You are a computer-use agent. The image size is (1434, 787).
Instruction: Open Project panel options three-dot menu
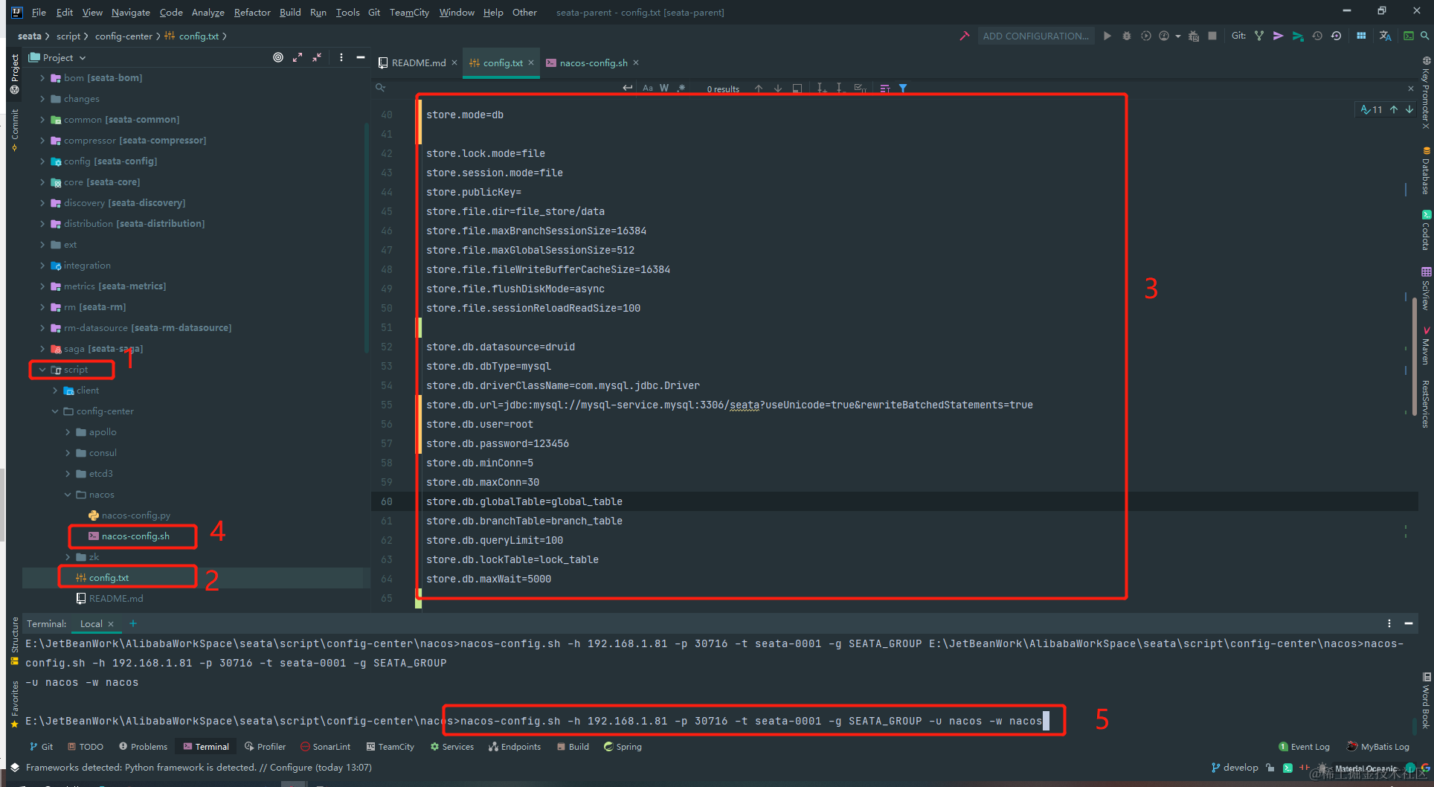pos(341,57)
